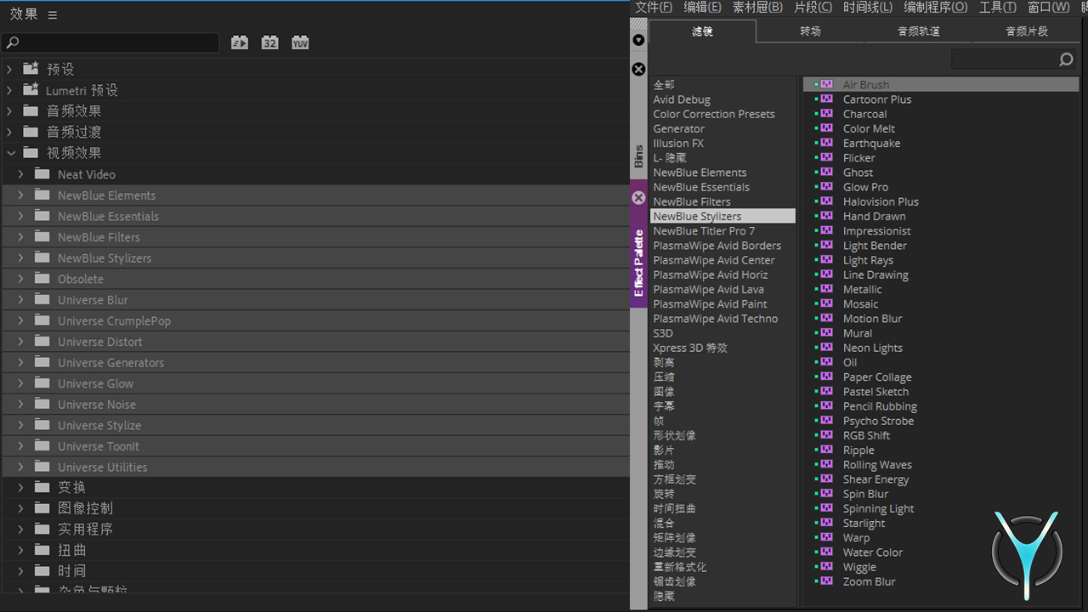
Task: Open the 片段(C) menu
Action: (x=813, y=8)
